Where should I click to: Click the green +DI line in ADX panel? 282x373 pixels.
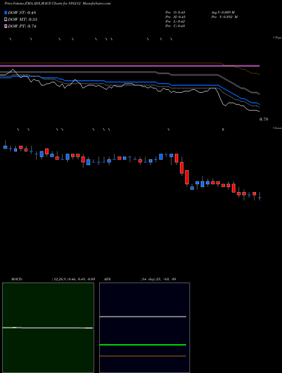point(143,345)
